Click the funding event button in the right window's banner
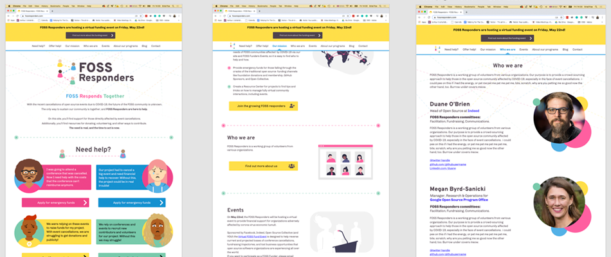The width and height of the screenshot is (611, 257). pos(507,38)
